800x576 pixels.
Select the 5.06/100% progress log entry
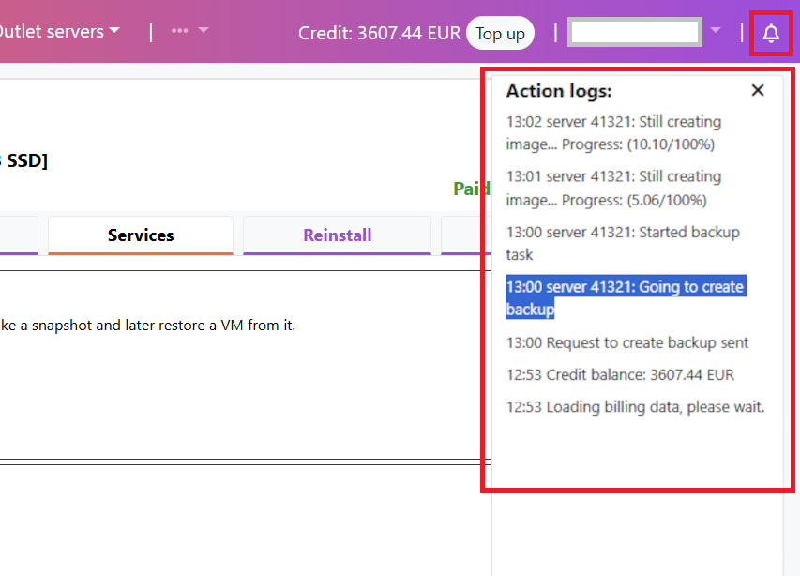[x=613, y=188]
